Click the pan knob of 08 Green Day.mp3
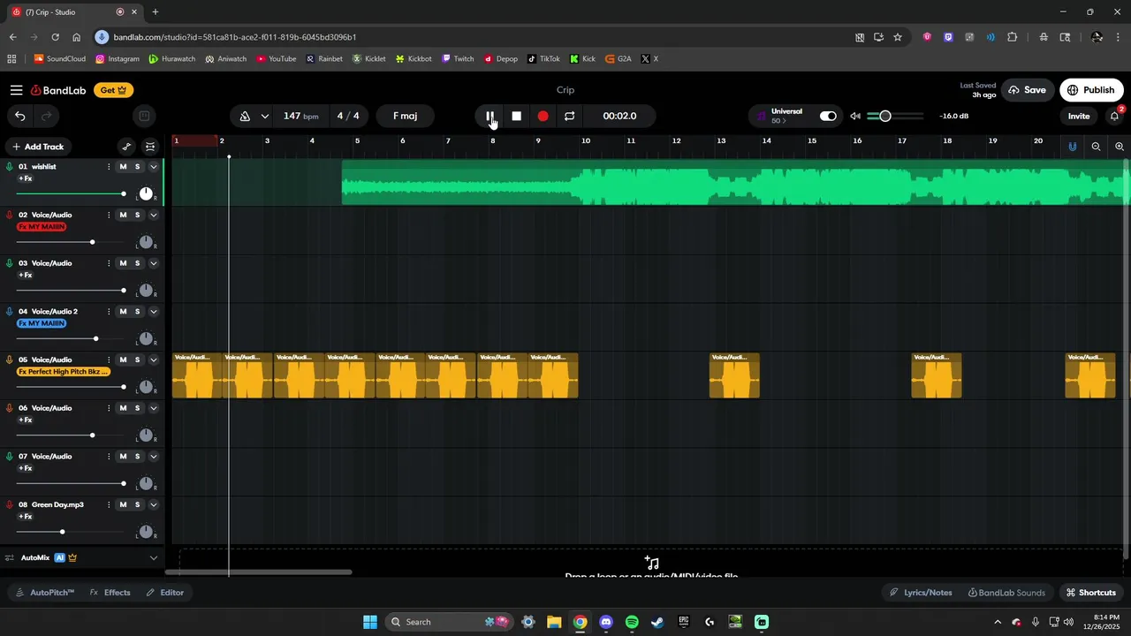This screenshot has width=1131, height=636. tap(146, 532)
